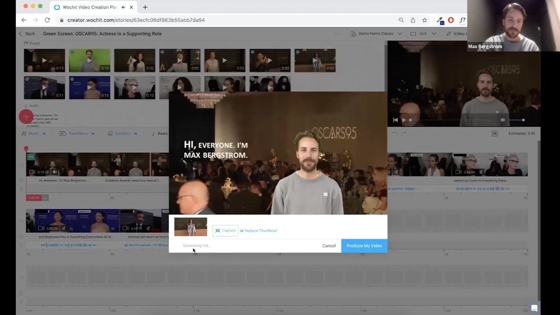Open the Replace Thumbnail link
The width and height of the screenshot is (560, 315).
coord(261,231)
